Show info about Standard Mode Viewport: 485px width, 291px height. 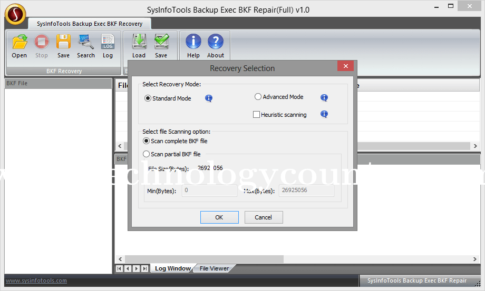209,98
